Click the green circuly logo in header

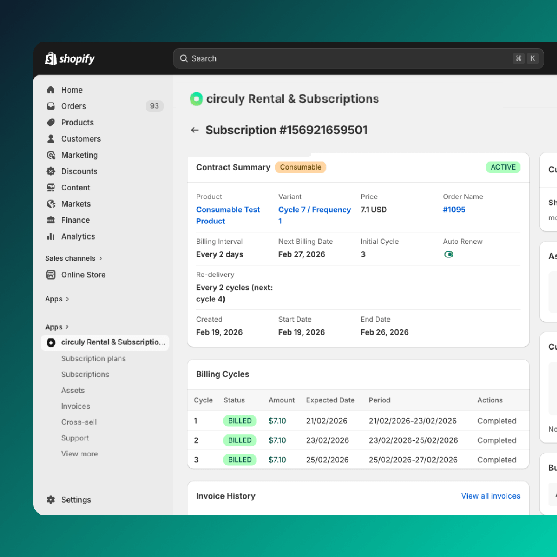coord(196,99)
